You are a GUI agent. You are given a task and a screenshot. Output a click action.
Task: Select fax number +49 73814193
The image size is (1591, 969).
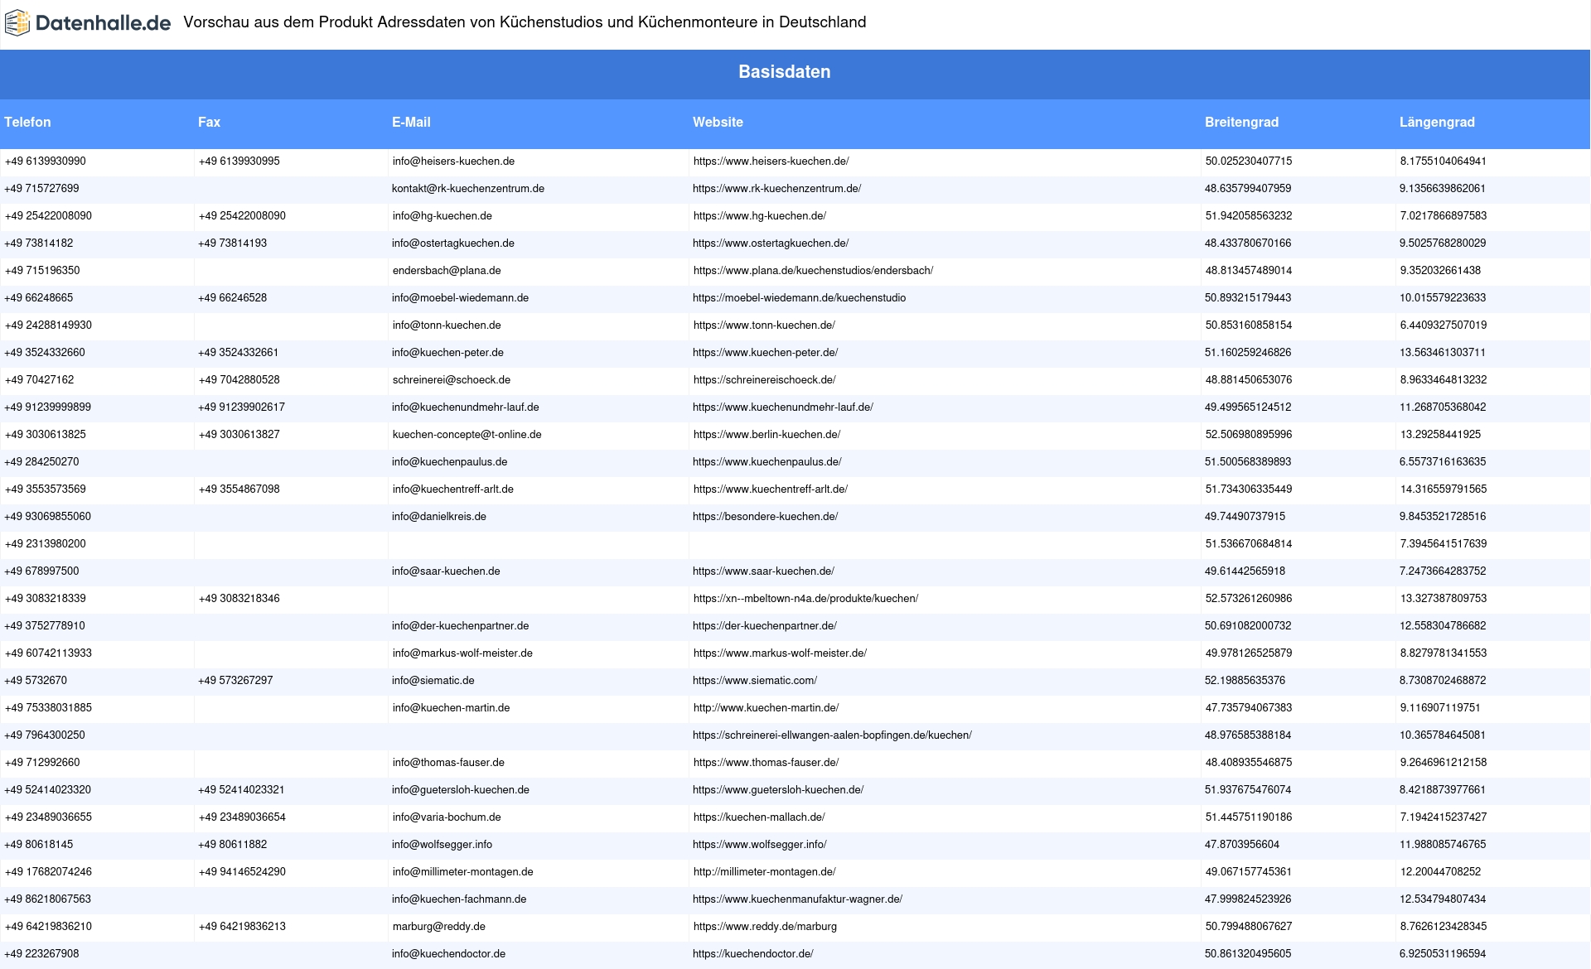pos(232,243)
